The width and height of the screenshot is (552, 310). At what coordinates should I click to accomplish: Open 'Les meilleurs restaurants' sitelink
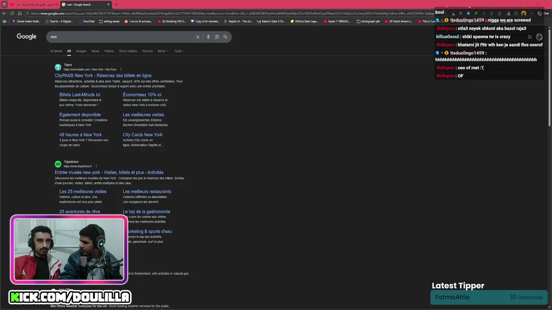pyautogui.click(x=147, y=192)
